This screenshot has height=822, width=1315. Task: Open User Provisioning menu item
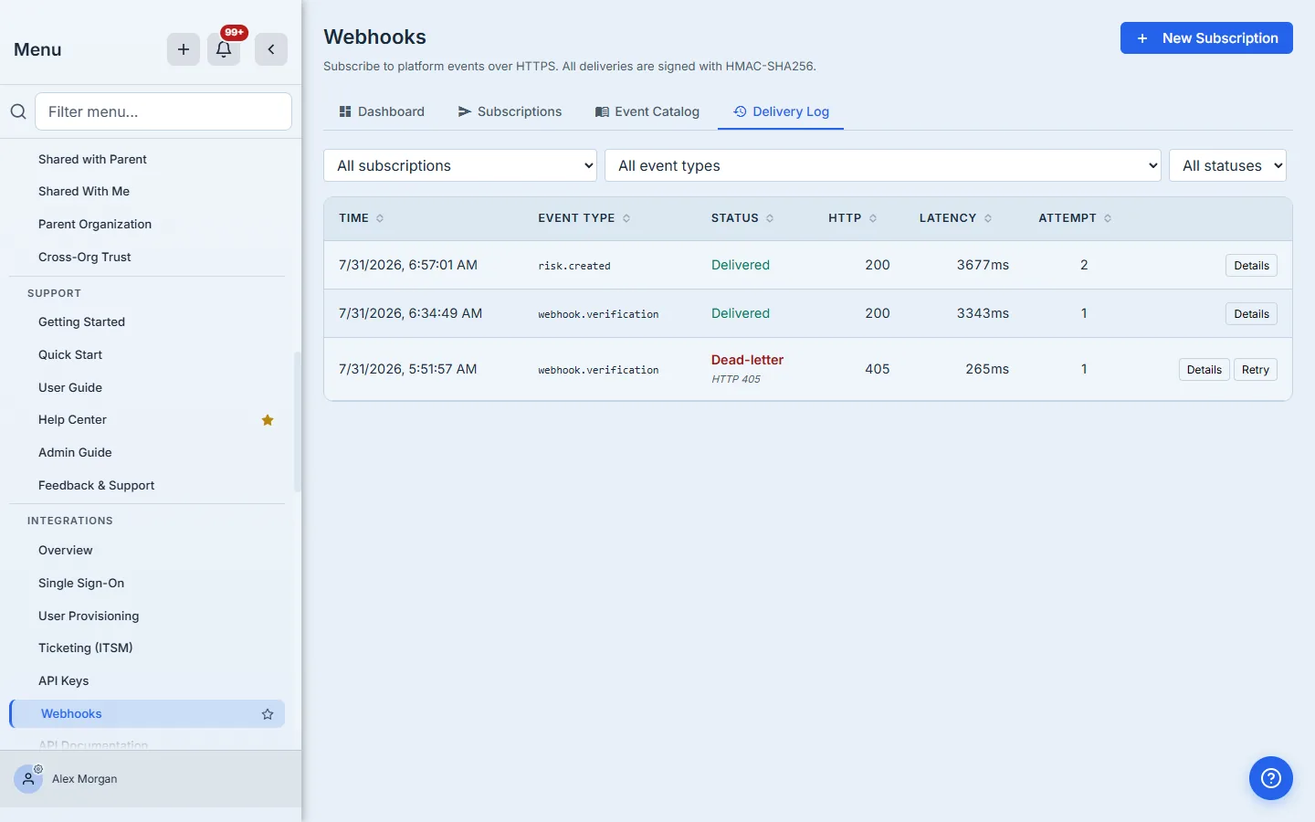(147, 616)
